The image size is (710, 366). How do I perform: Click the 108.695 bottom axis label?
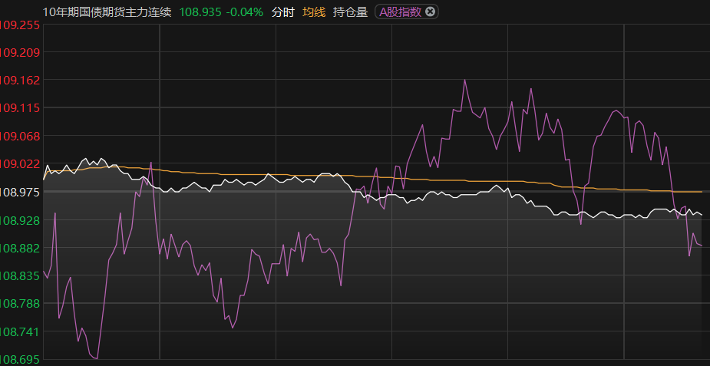(20, 359)
